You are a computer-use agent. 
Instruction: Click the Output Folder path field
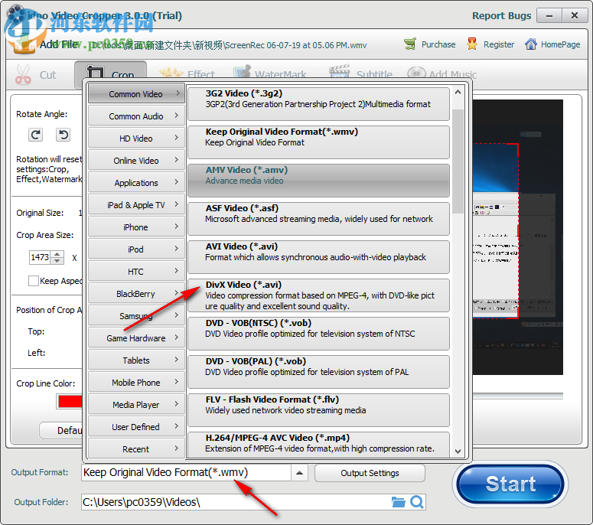[x=236, y=502]
